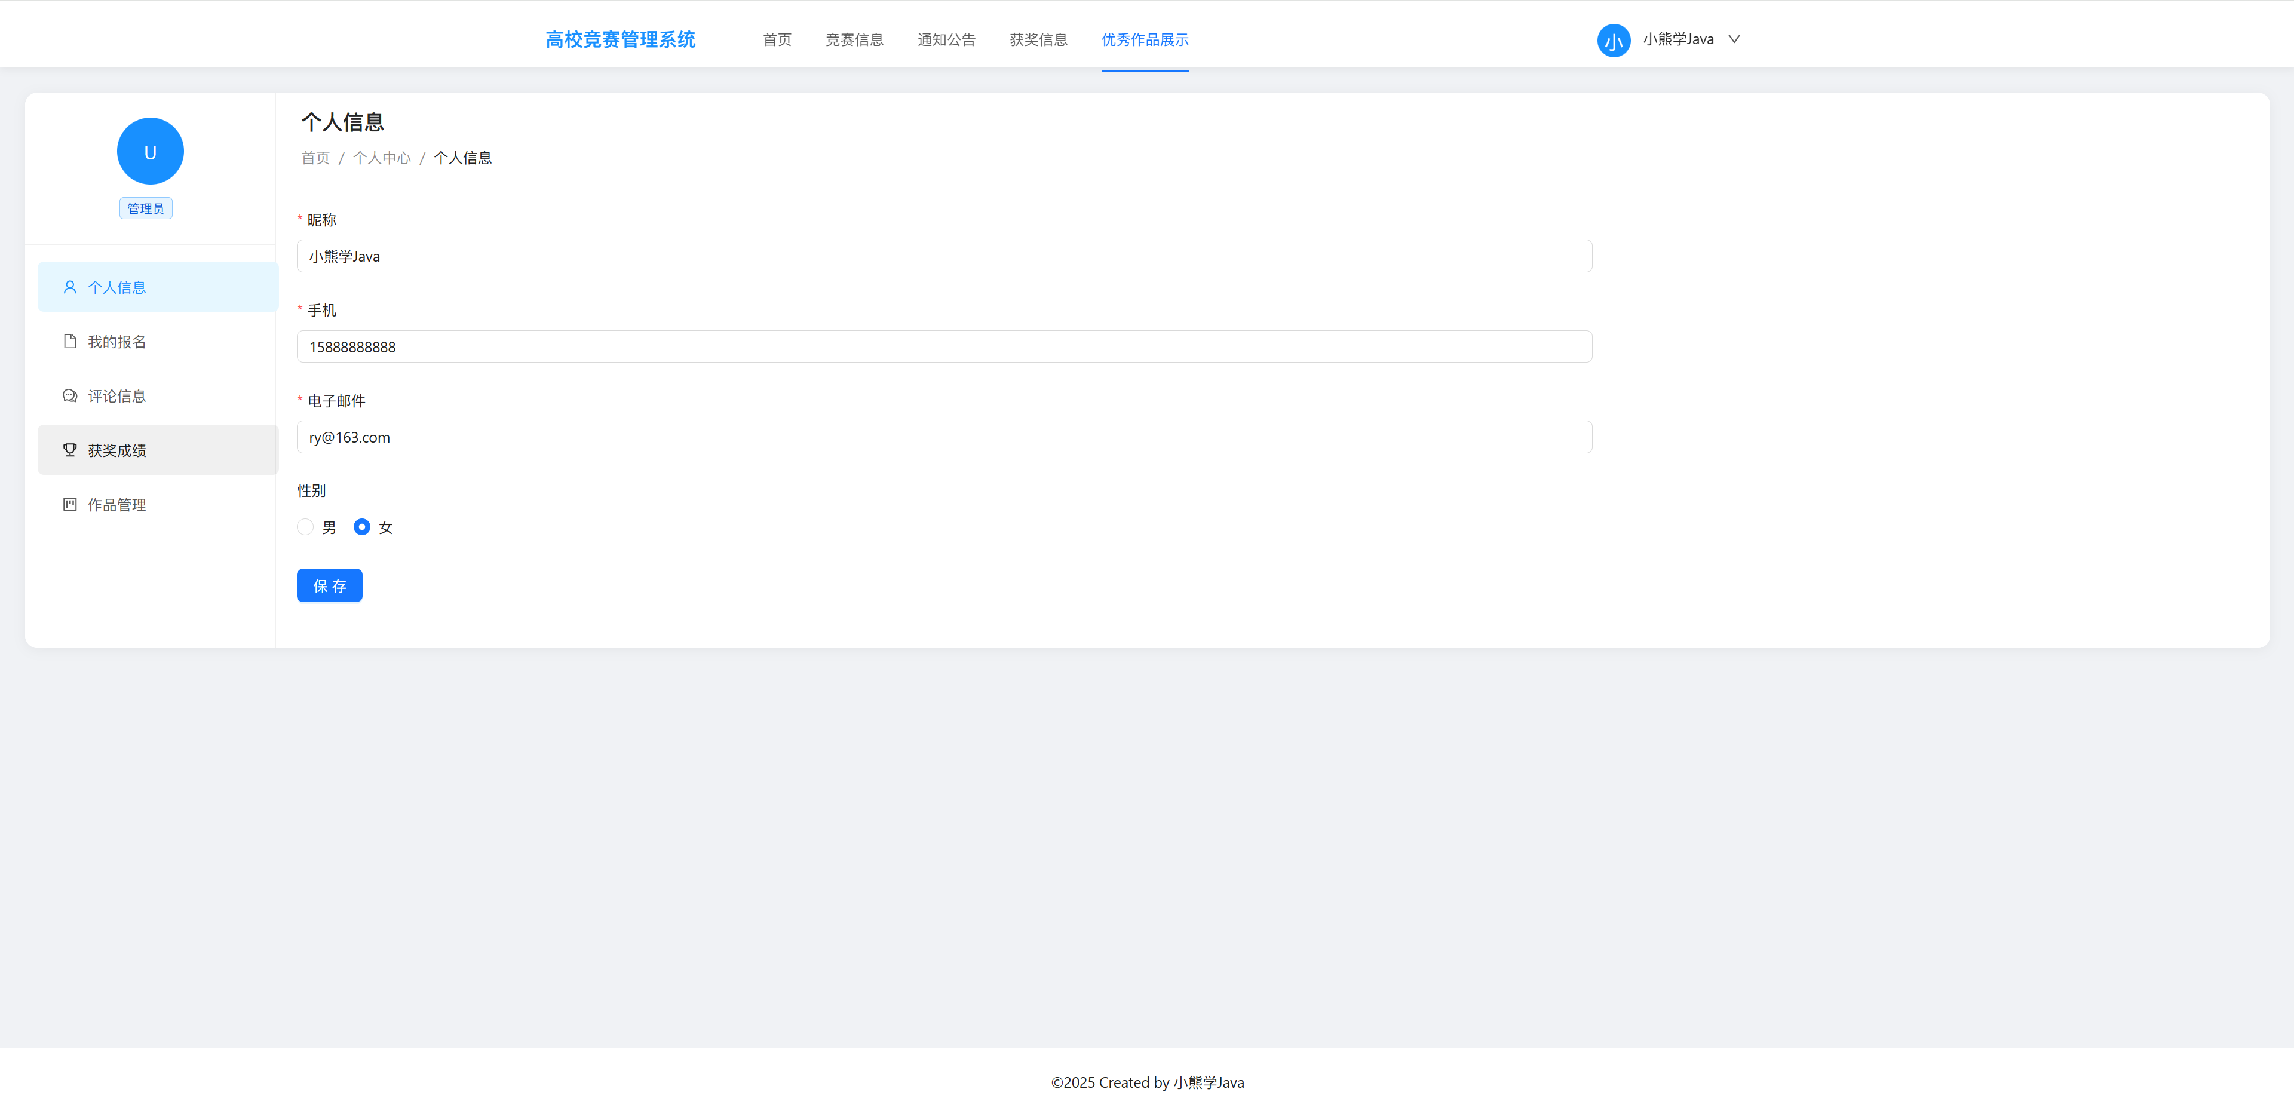2294x1114 pixels.
Task: Click the trophy icon beside 获奖成绩
Action: click(69, 450)
